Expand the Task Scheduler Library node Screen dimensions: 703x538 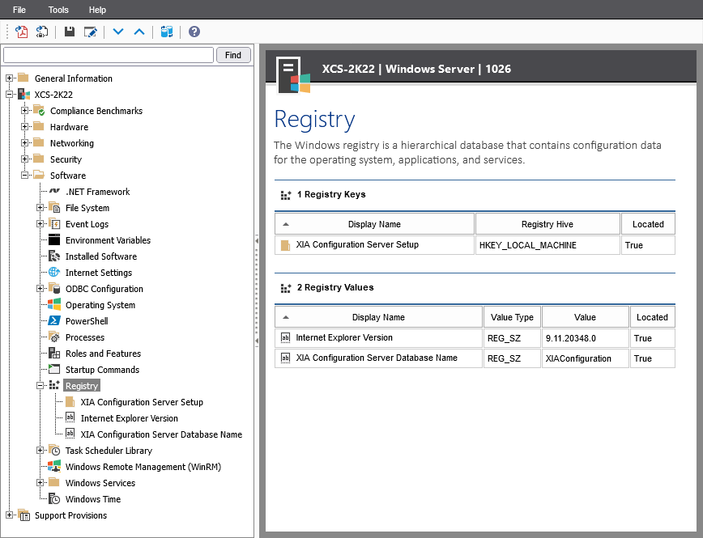point(40,450)
